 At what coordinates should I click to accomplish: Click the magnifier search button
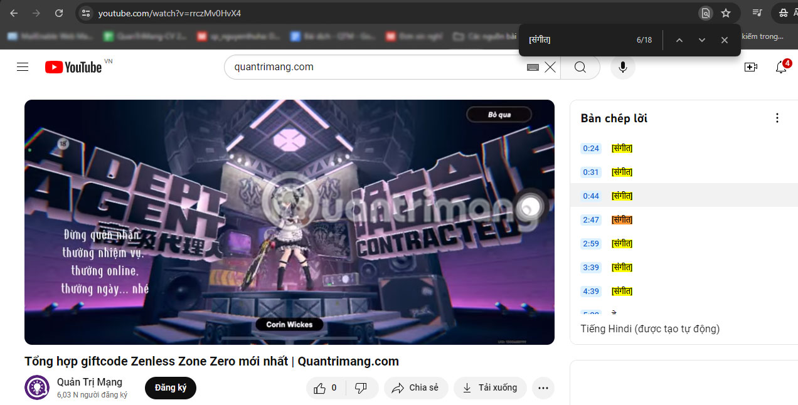coord(580,67)
